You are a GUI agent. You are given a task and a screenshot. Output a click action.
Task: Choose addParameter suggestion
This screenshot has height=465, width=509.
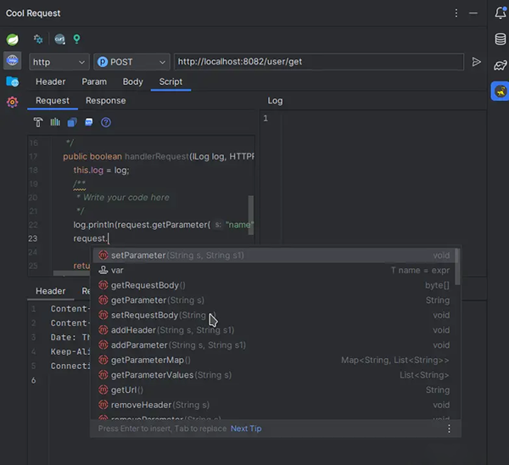(274, 345)
